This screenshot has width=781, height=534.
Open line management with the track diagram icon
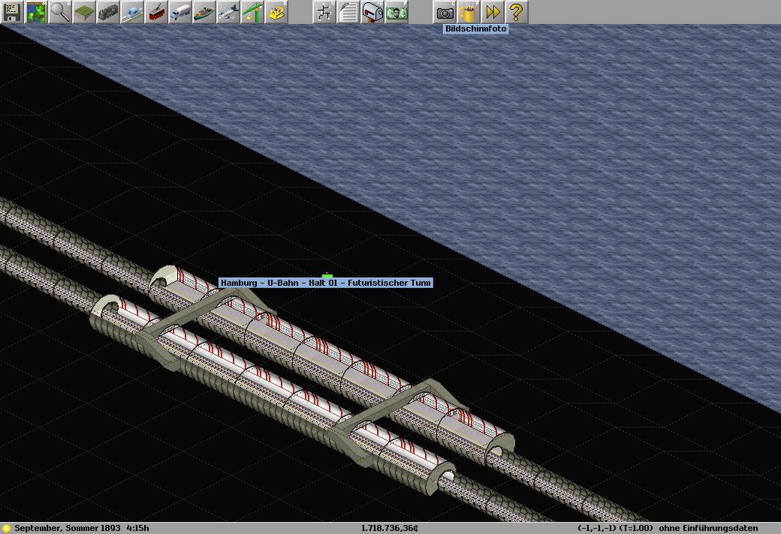[324, 12]
